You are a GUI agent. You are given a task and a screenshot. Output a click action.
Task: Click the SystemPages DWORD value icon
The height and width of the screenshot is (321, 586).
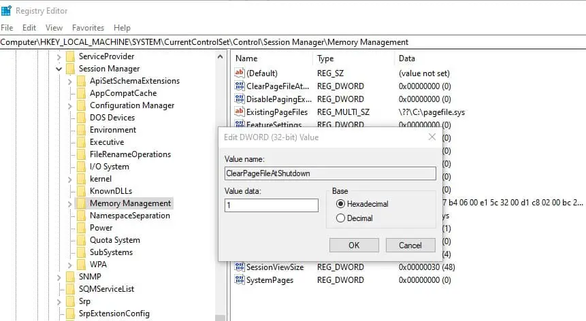(239, 280)
